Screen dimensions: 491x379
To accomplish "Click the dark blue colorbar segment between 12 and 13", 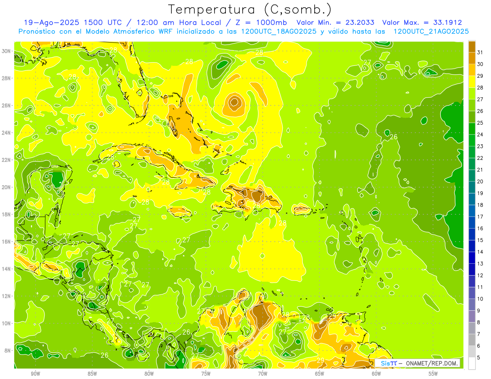I will [x=472, y=269].
